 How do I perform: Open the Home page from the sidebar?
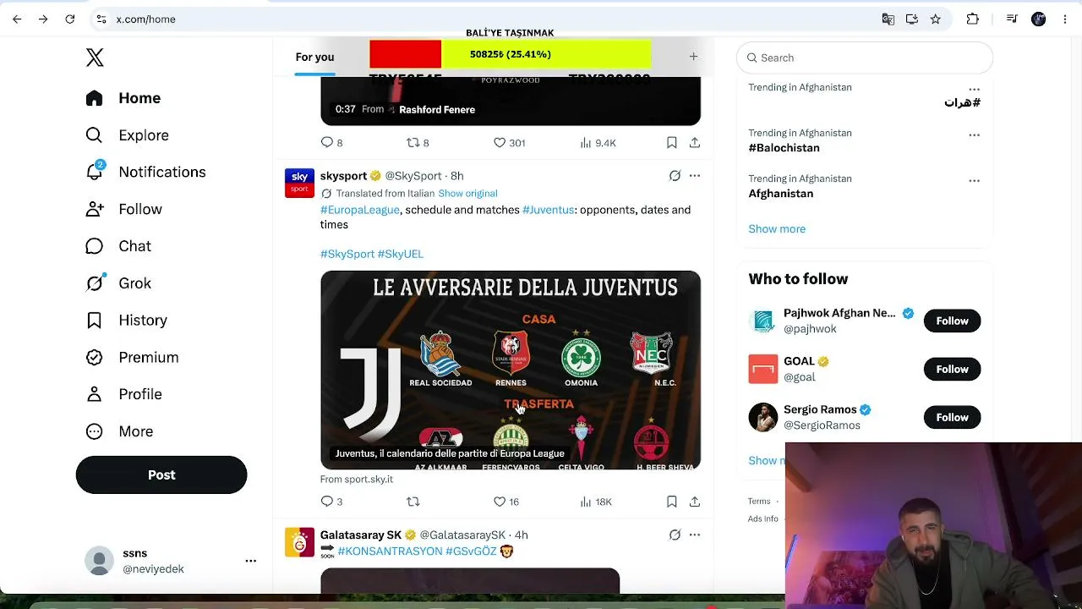[x=123, y=98]
